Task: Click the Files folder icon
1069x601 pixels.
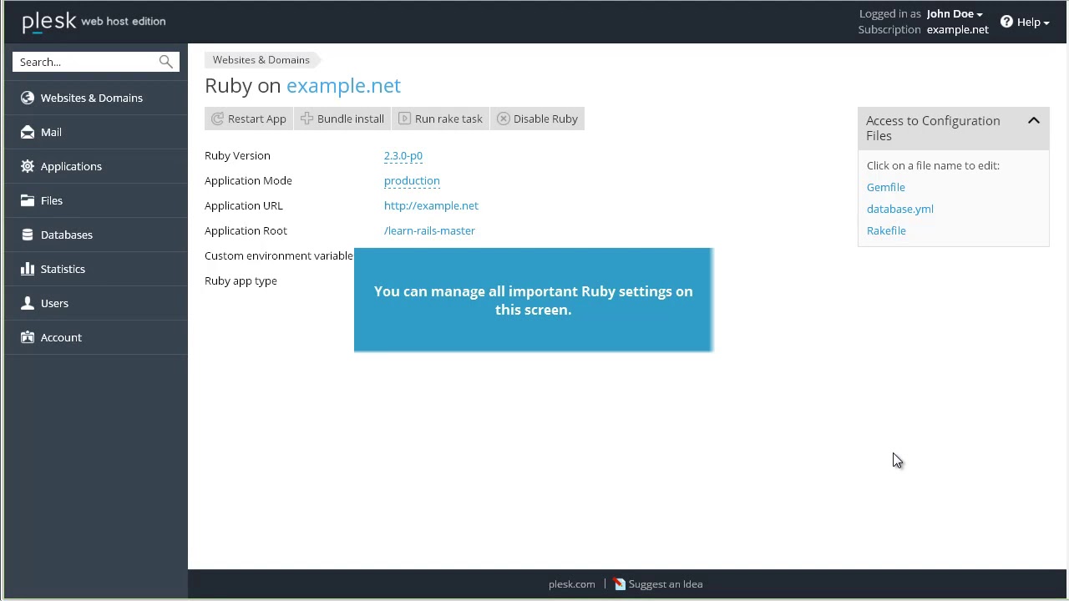Action: 28,200
